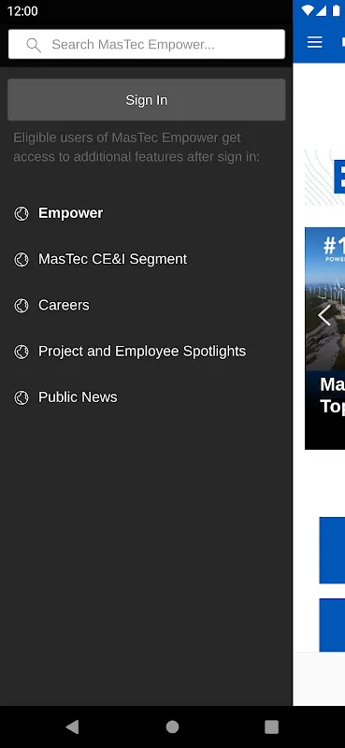Show previous slide with left chevron

coord(324,315)
